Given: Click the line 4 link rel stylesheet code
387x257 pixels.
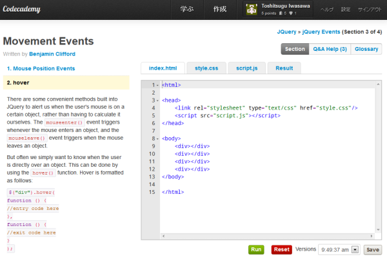Looking at the screenshot, I should coord(266,108).
